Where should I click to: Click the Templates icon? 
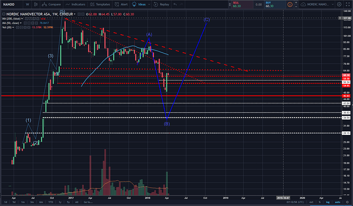[x=92, y=4]
